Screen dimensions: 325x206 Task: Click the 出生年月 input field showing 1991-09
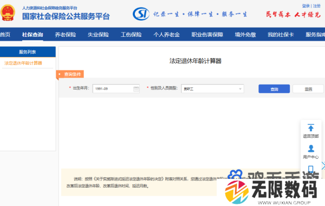(x=116, y=89)
